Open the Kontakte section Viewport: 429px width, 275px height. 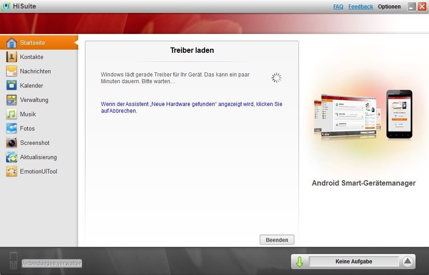pos(39,57)
